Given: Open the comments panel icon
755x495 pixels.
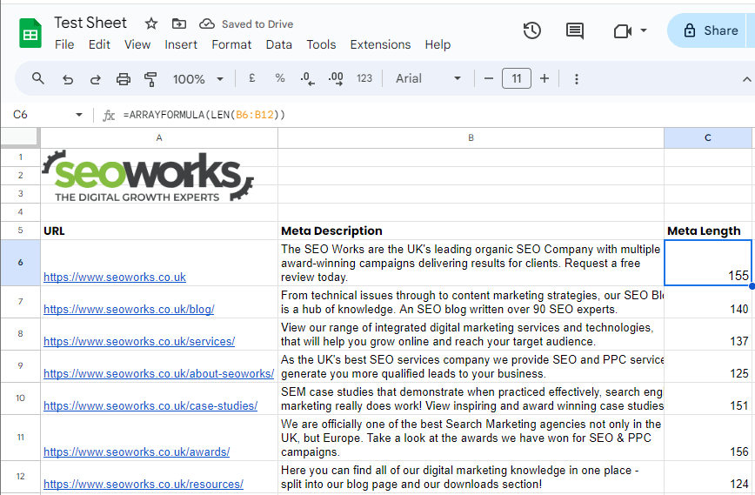Looking at the screenshot, I should pyautogui.click(x=574, y=30).
